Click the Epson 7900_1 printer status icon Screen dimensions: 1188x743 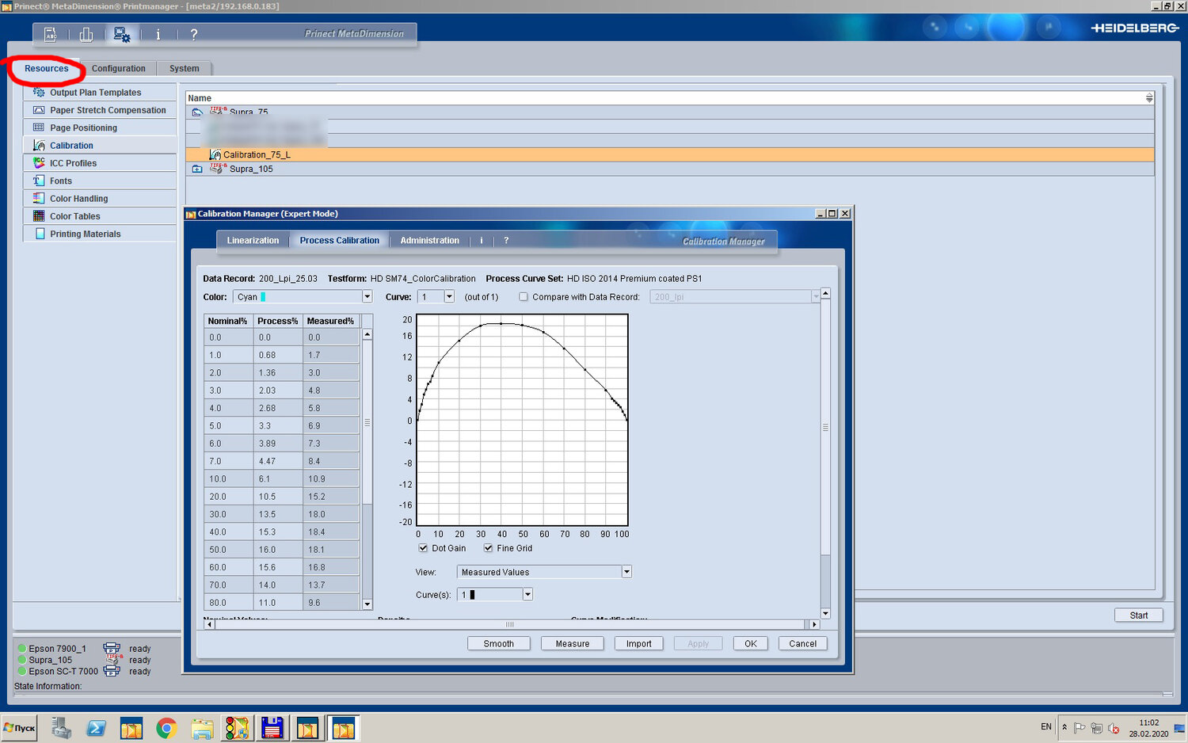pos(112,648)
